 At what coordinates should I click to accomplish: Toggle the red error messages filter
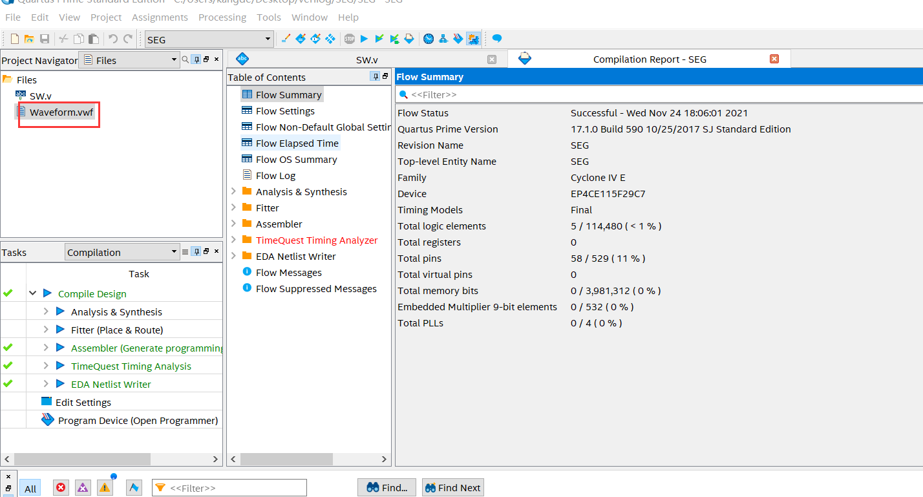[x=61, y=487]
